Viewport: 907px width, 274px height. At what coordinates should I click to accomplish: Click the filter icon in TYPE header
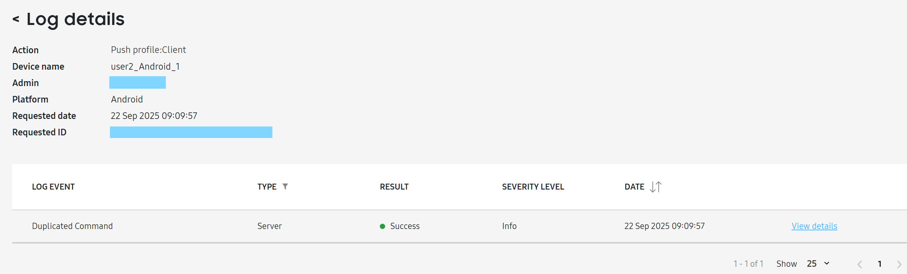[x=286, y=186]
